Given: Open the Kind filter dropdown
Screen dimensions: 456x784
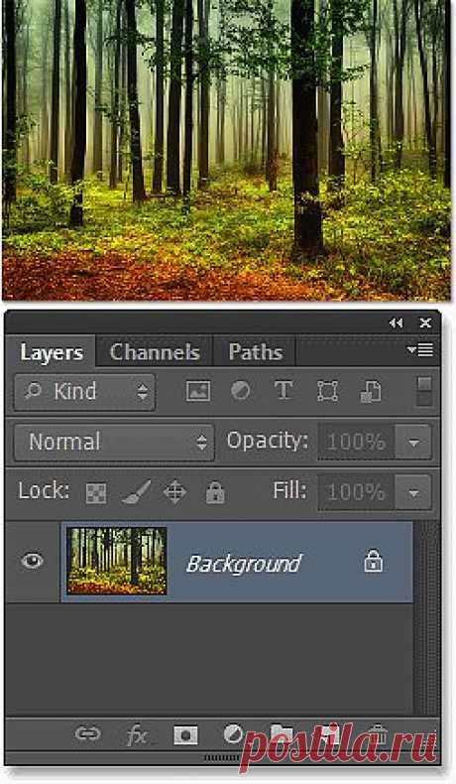Looking at the screenshot, I should 84,391.
